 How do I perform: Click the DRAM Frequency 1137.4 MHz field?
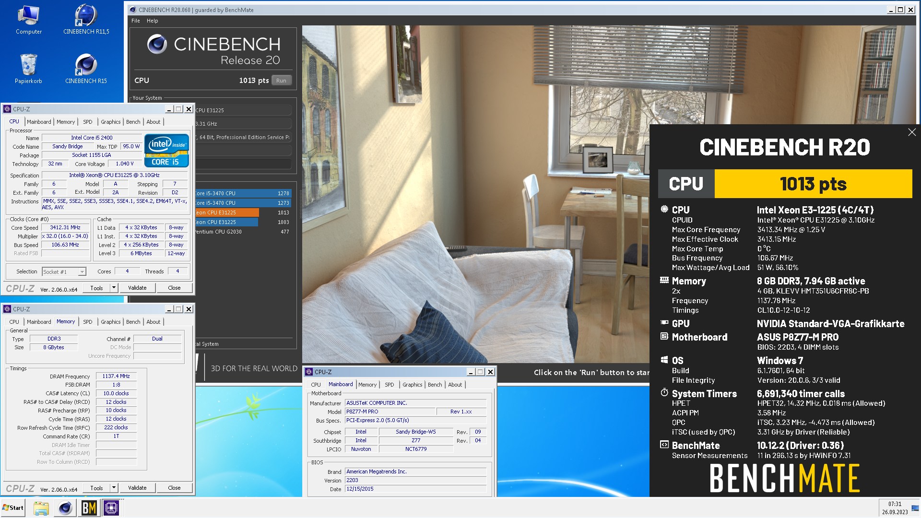click(x=116, y=376)
